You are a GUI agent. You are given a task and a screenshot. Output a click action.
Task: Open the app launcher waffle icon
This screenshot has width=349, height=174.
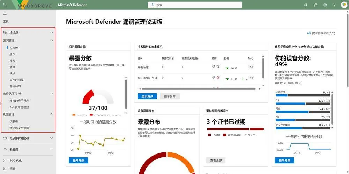pos(5,5)
